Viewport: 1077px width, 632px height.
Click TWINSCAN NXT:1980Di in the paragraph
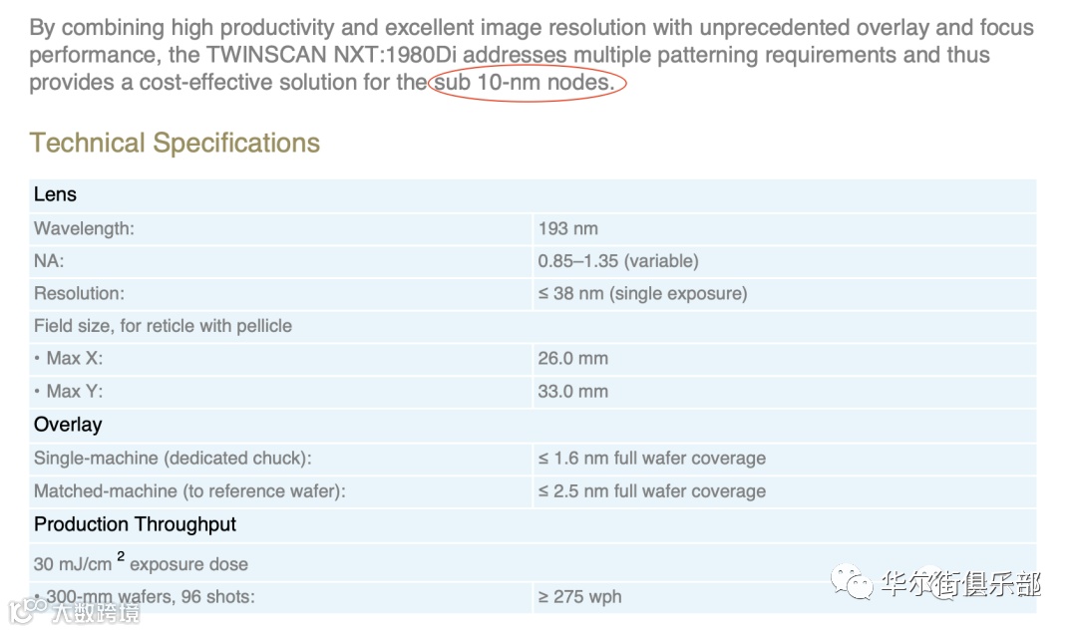point(332,55)
